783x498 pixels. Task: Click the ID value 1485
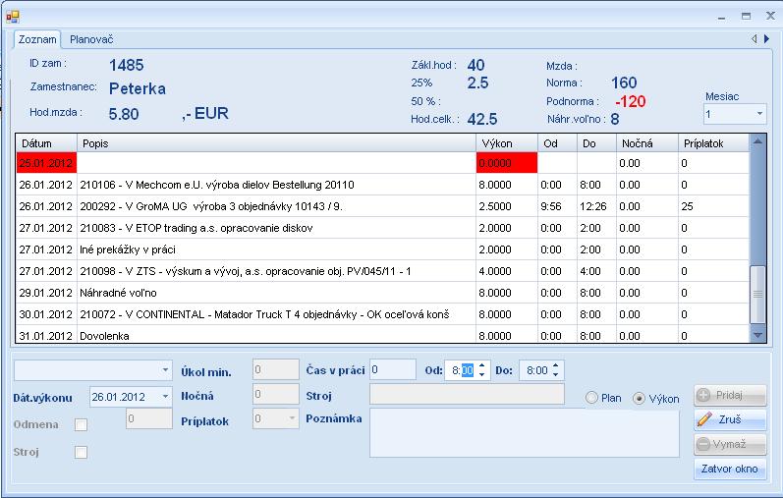pos(127,65)
